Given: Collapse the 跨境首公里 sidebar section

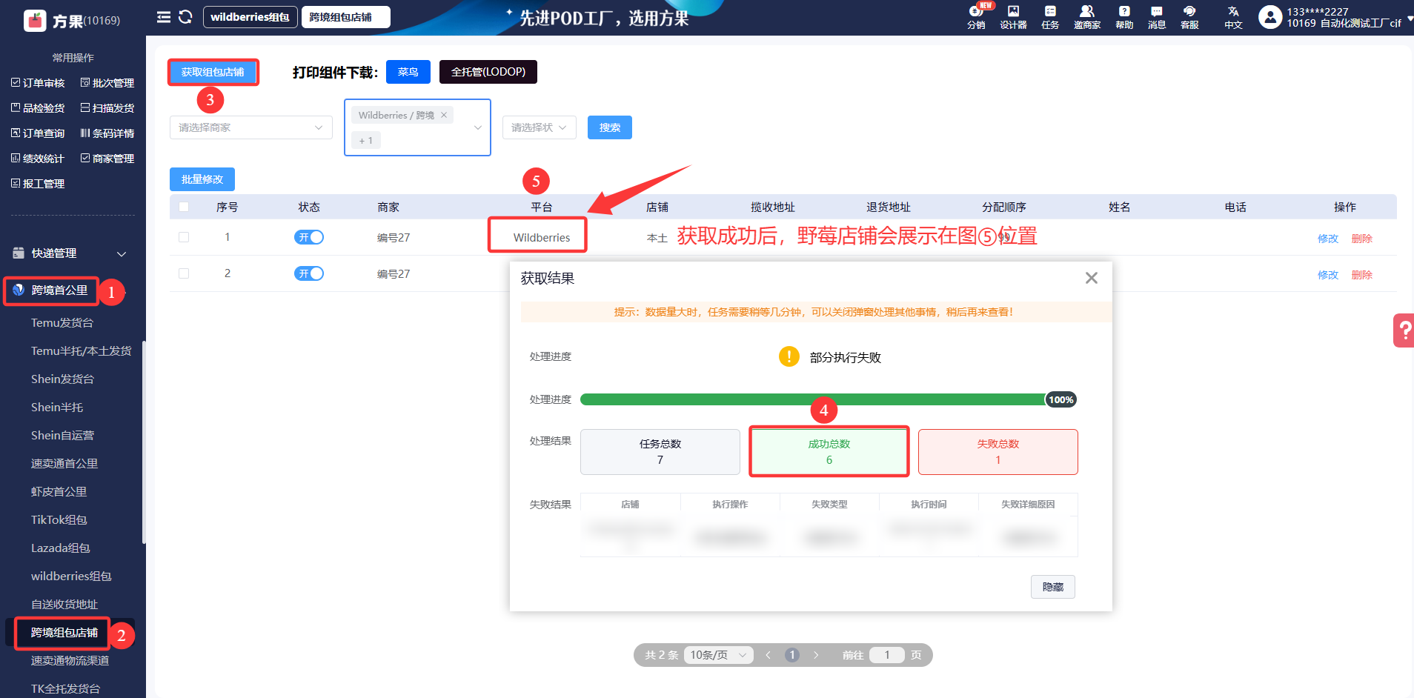Looking at the screenshot, I should pos(59,290).
